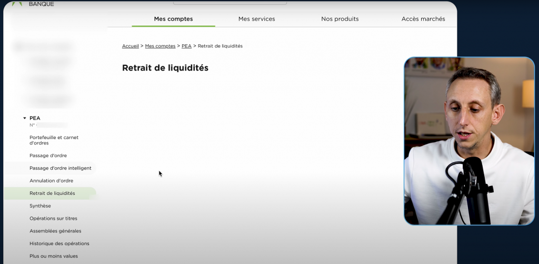Select Retrait de liquidités in the sidebar

click(52, 193)
